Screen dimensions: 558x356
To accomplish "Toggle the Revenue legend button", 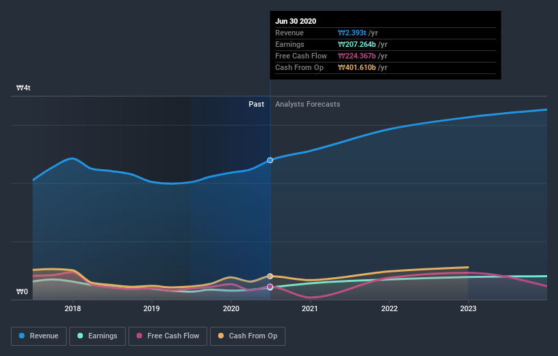I will [x=39, y=336].
